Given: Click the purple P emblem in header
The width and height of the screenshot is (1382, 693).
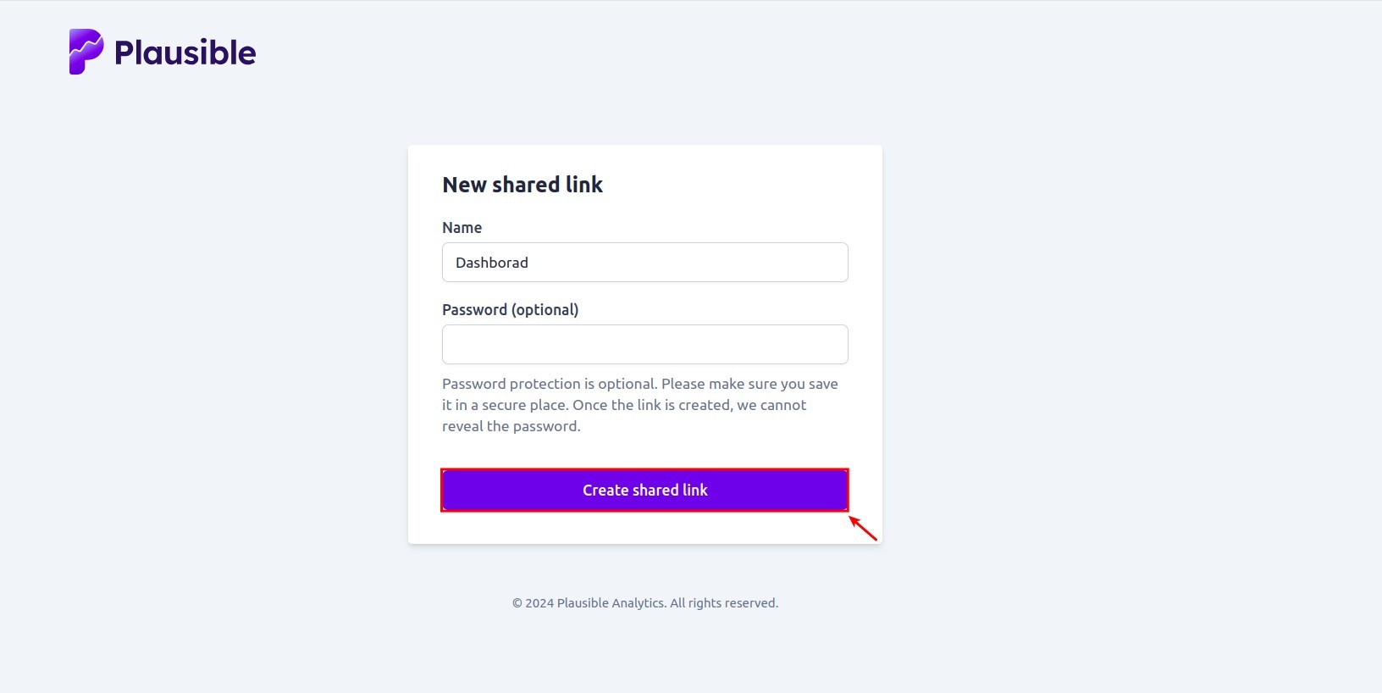Looking at the screenshot, I should (86, 51).
